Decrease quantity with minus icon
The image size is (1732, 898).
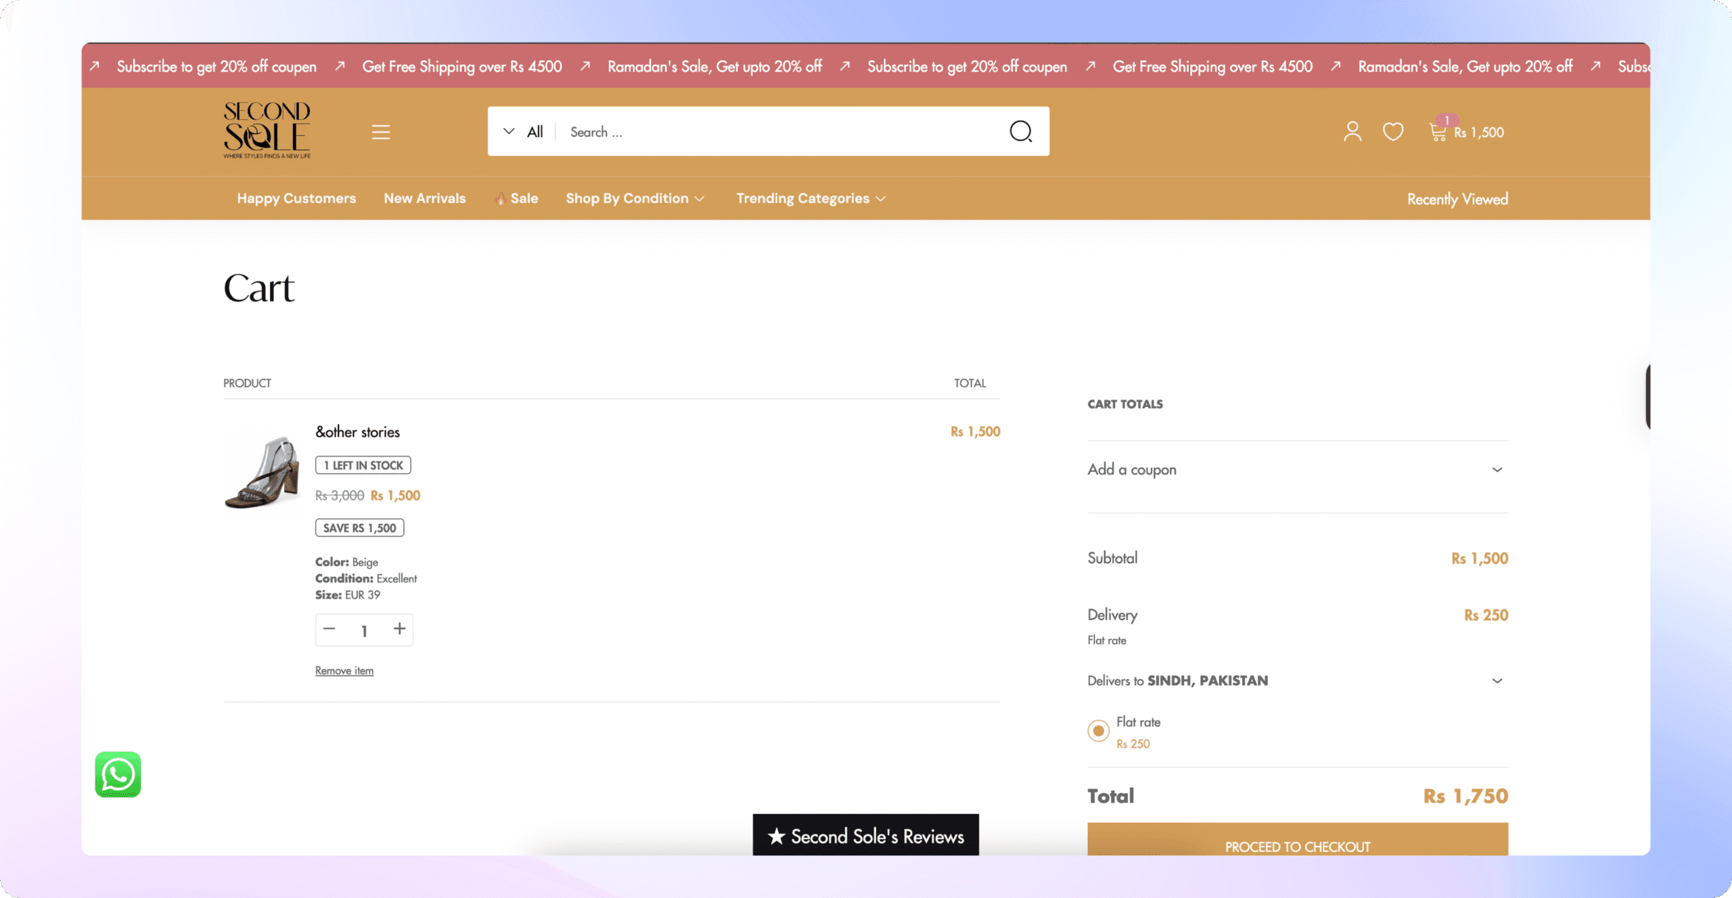(329, 629)
